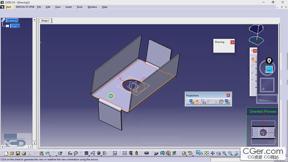Open the Start menu
Image resolution: width=288 pixels, height=162 pixels.
(8, 7)
